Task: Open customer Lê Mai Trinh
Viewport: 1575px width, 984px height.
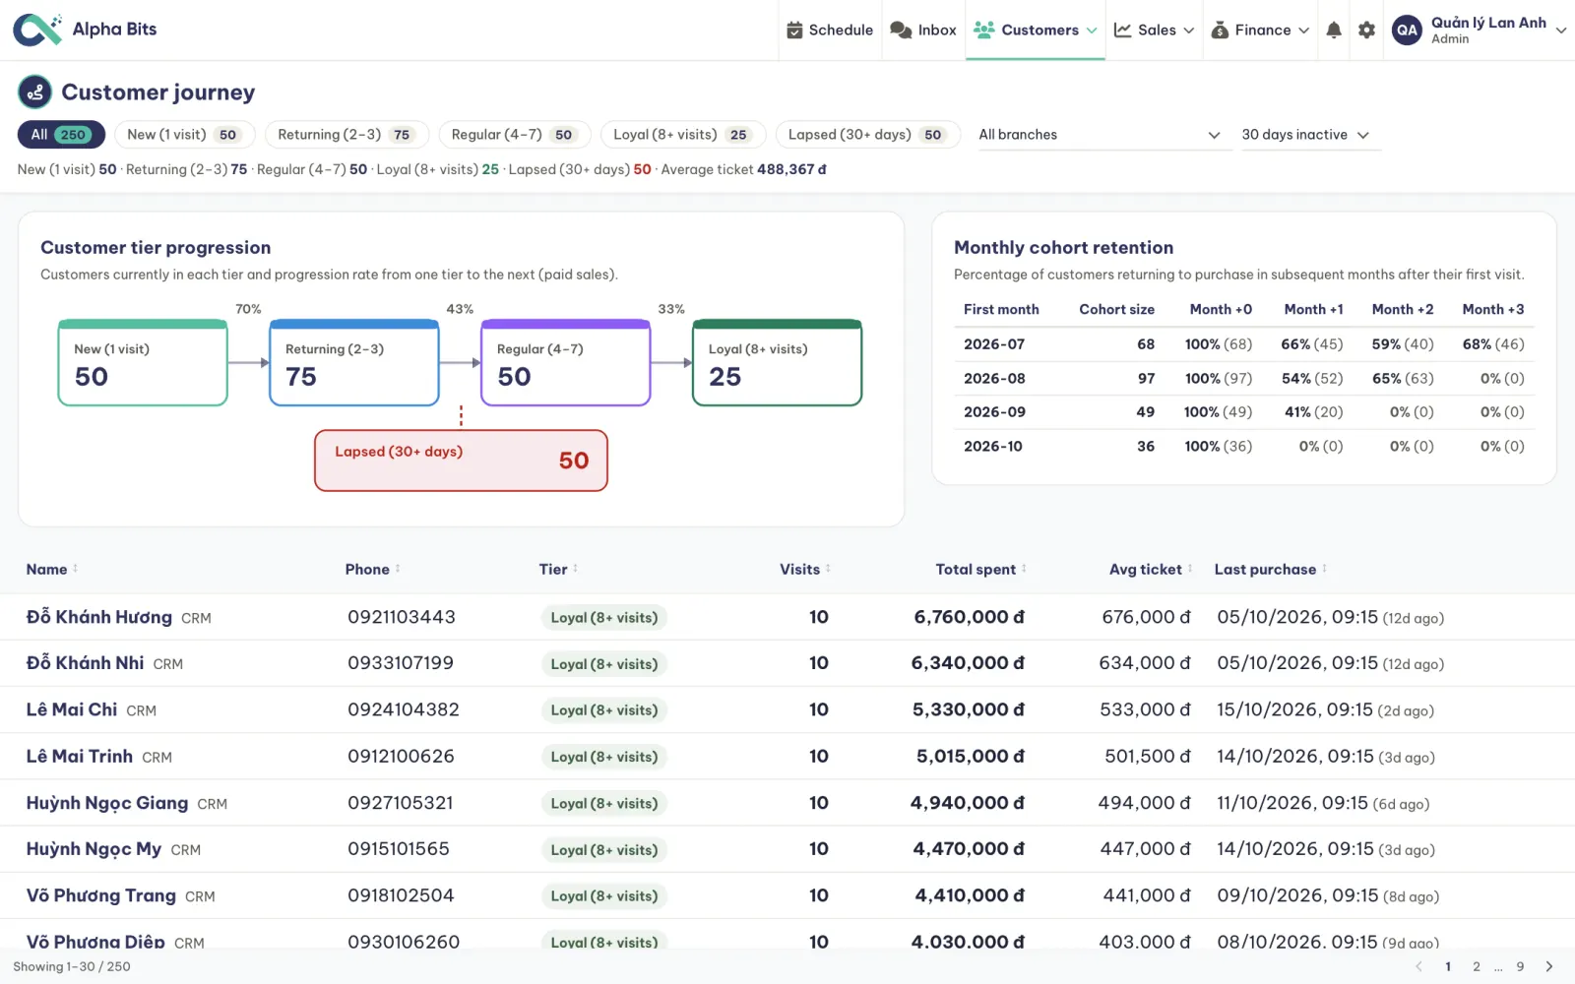Action: pos(80,757)
